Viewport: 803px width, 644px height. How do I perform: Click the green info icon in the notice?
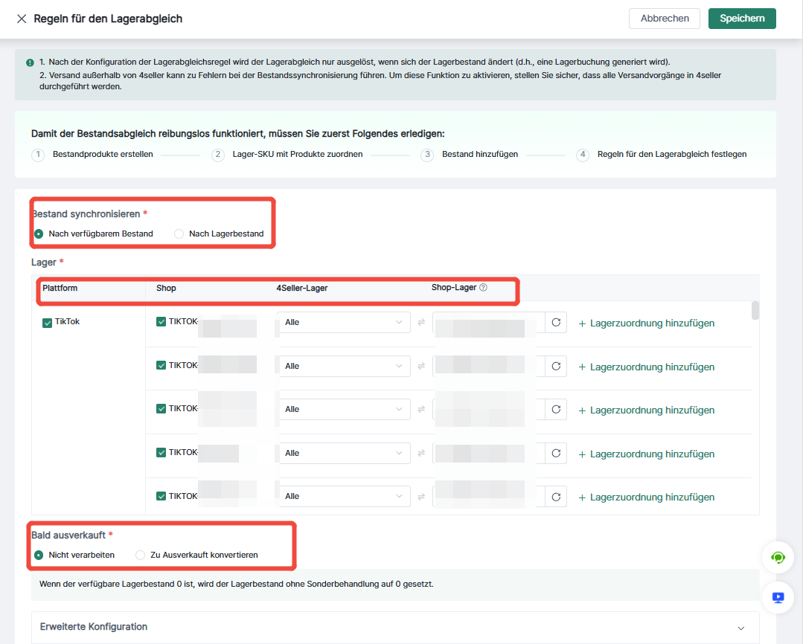31,62
